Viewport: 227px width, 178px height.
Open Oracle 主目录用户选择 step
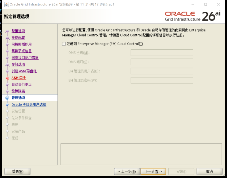(x=29, y=105)
